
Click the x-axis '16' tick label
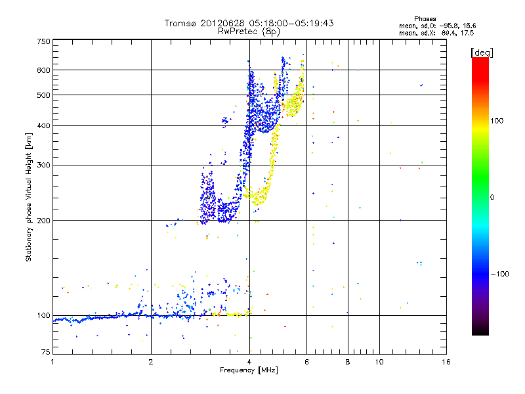pyautogui.click(x=446, y=362)
